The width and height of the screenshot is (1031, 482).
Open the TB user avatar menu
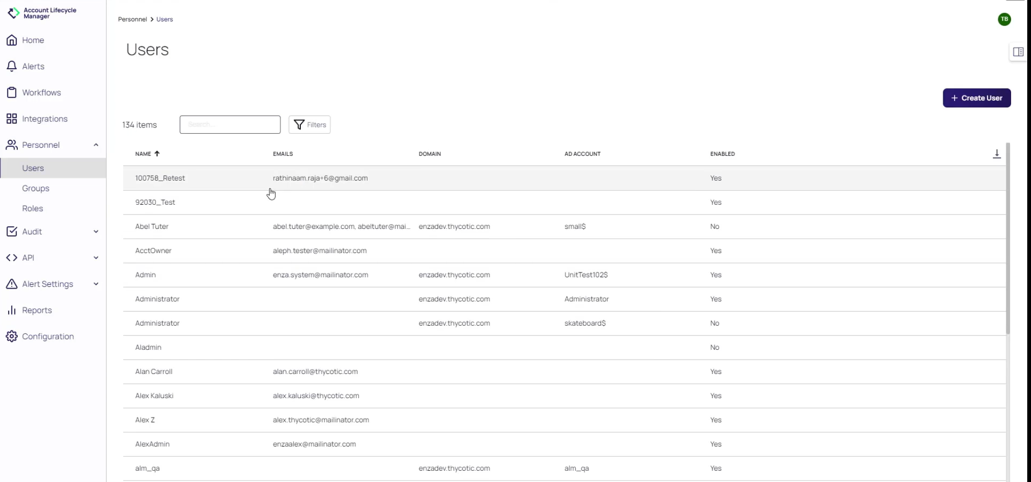pos(1004,19)
